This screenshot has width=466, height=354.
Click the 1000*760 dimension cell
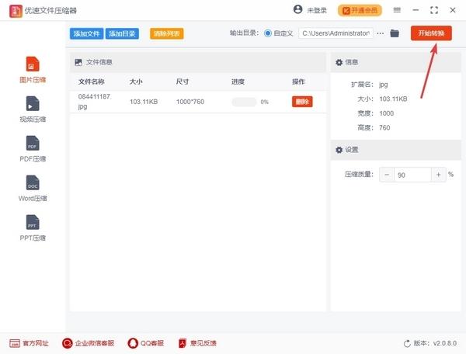click(190, 102)
